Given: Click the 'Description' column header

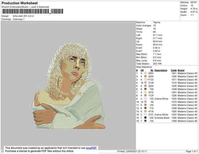Looking at the screenshot, I should (x=161, y=70).
